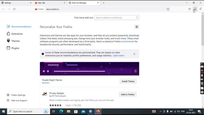Click the forward navigation arrow
The height and width of the screenshot is (115, 204).
click(x=9, y=9)
